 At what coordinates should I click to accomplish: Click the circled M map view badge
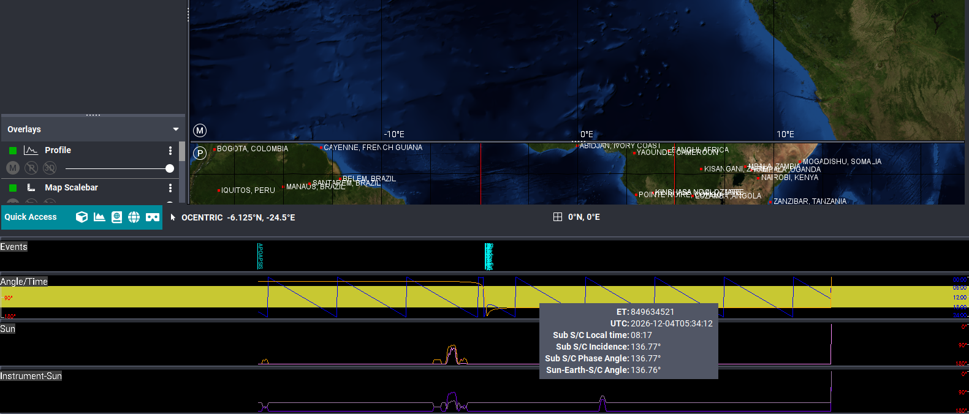[x=200, y=130]
